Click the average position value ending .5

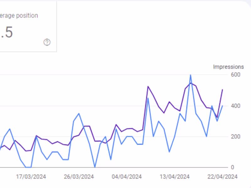(7, 32)
